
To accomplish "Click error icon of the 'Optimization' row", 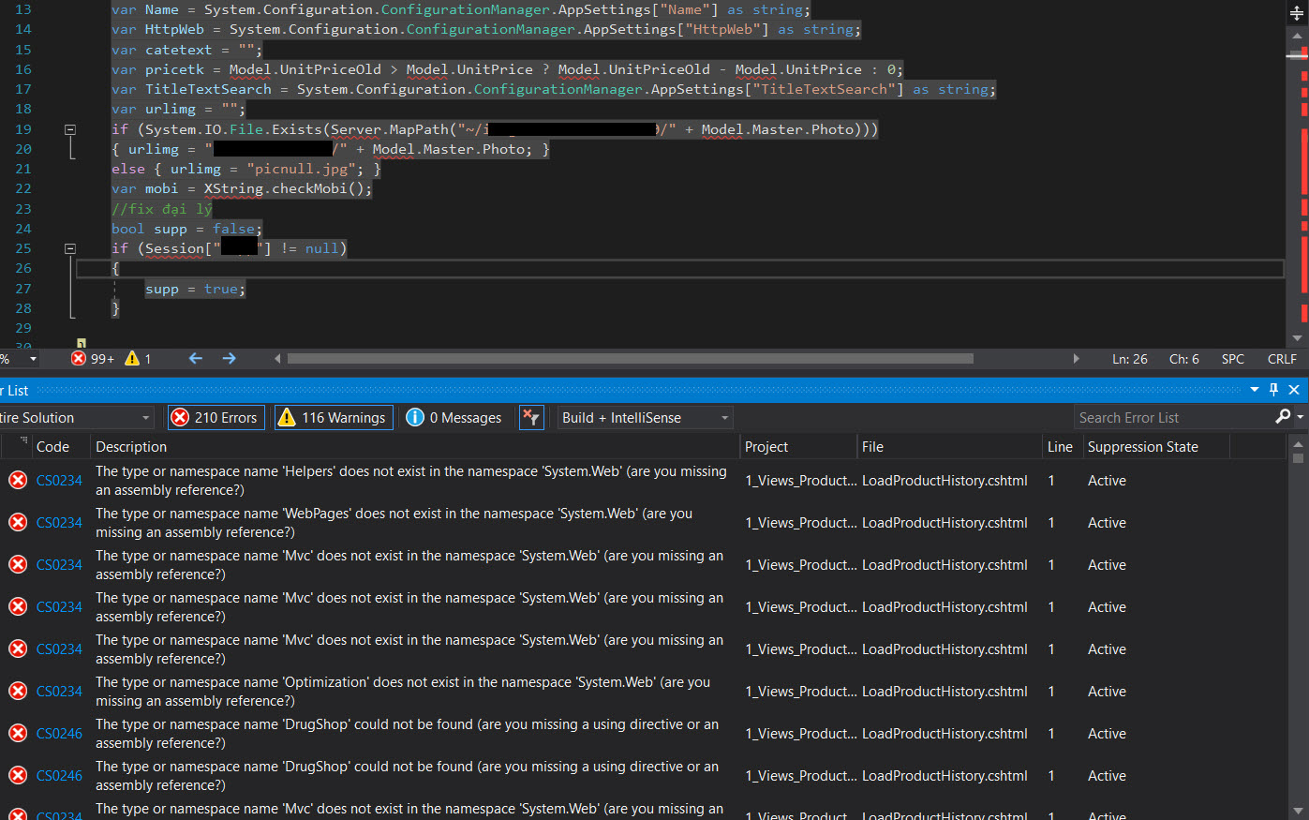I will coord(18,692).
